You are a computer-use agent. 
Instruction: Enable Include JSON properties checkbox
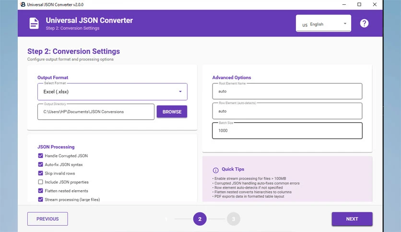click(40, 182)
